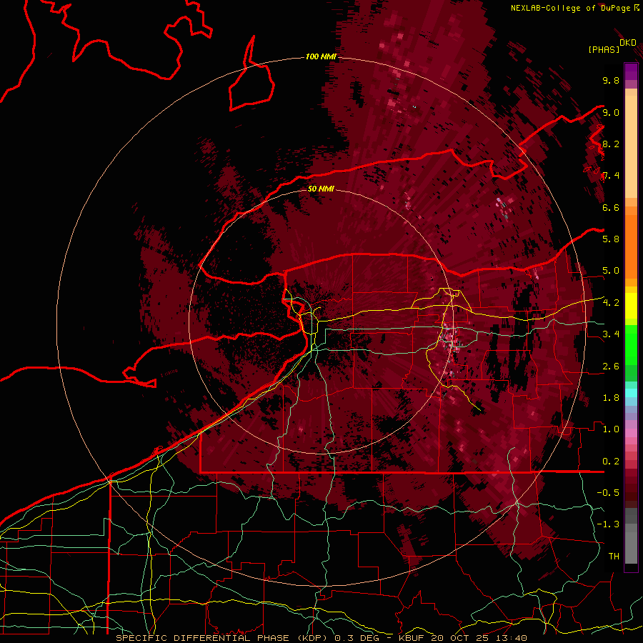
Task: Click the -1.3 legend value
Action: click(x=608, y=524)
